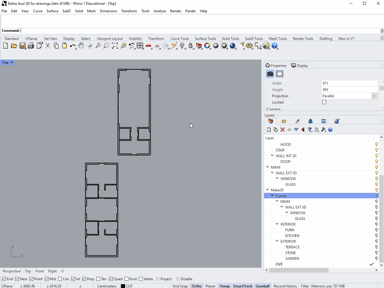This screenshot has width=384, height=288.
Task: Click the Layers panel vertical scrollbar thumb
Action: 382,218
